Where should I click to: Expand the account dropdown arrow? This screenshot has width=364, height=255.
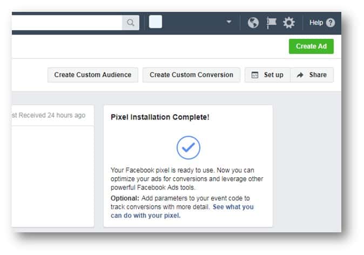click(x=229, y=22)
